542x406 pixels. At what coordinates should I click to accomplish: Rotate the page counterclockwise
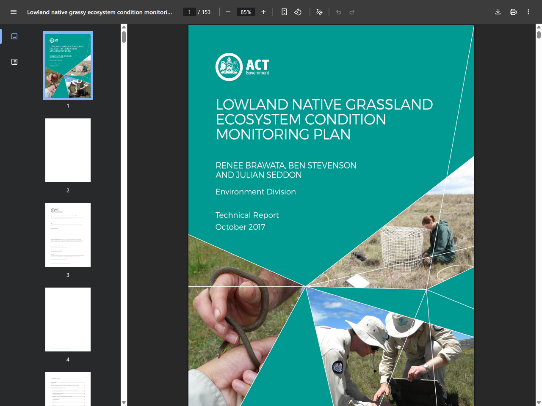click(x=298, y=12)
